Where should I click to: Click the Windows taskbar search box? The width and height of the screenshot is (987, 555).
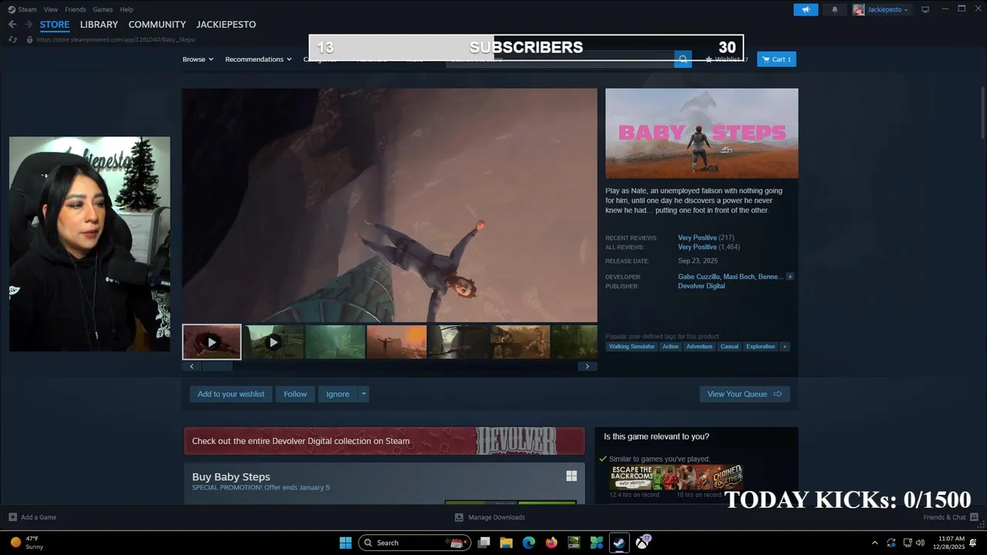[415, 543]
